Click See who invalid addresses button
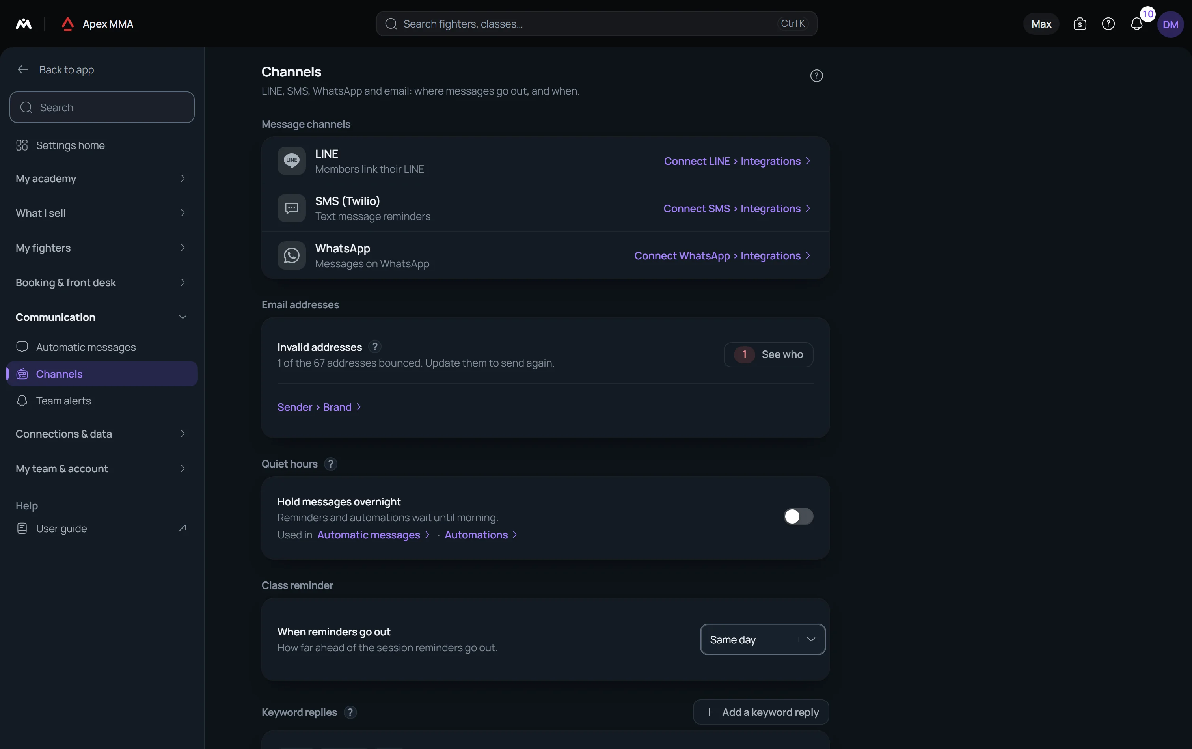The height and width of the screenshot is (749, 1192). coord(768,354)
